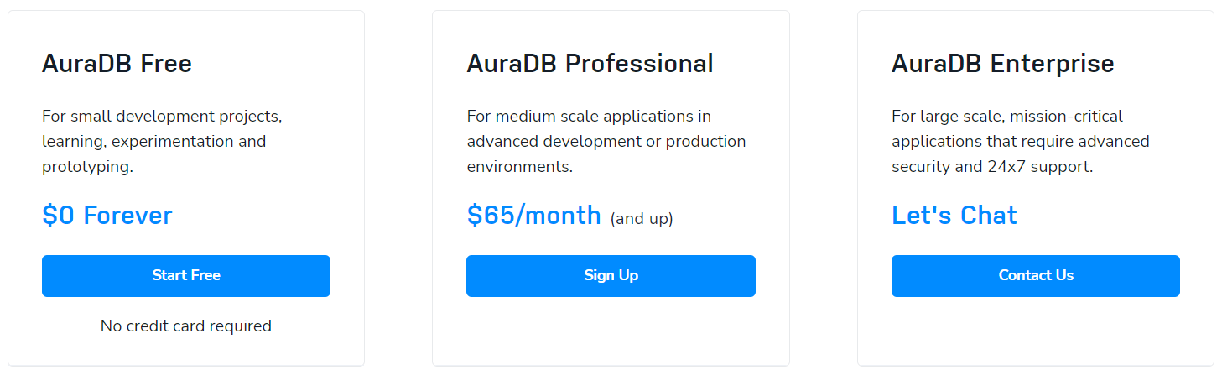Click the "(and up)" note beside price
Image resolution: width=1222 pixels, height=375 pixels.
(642, 219)
